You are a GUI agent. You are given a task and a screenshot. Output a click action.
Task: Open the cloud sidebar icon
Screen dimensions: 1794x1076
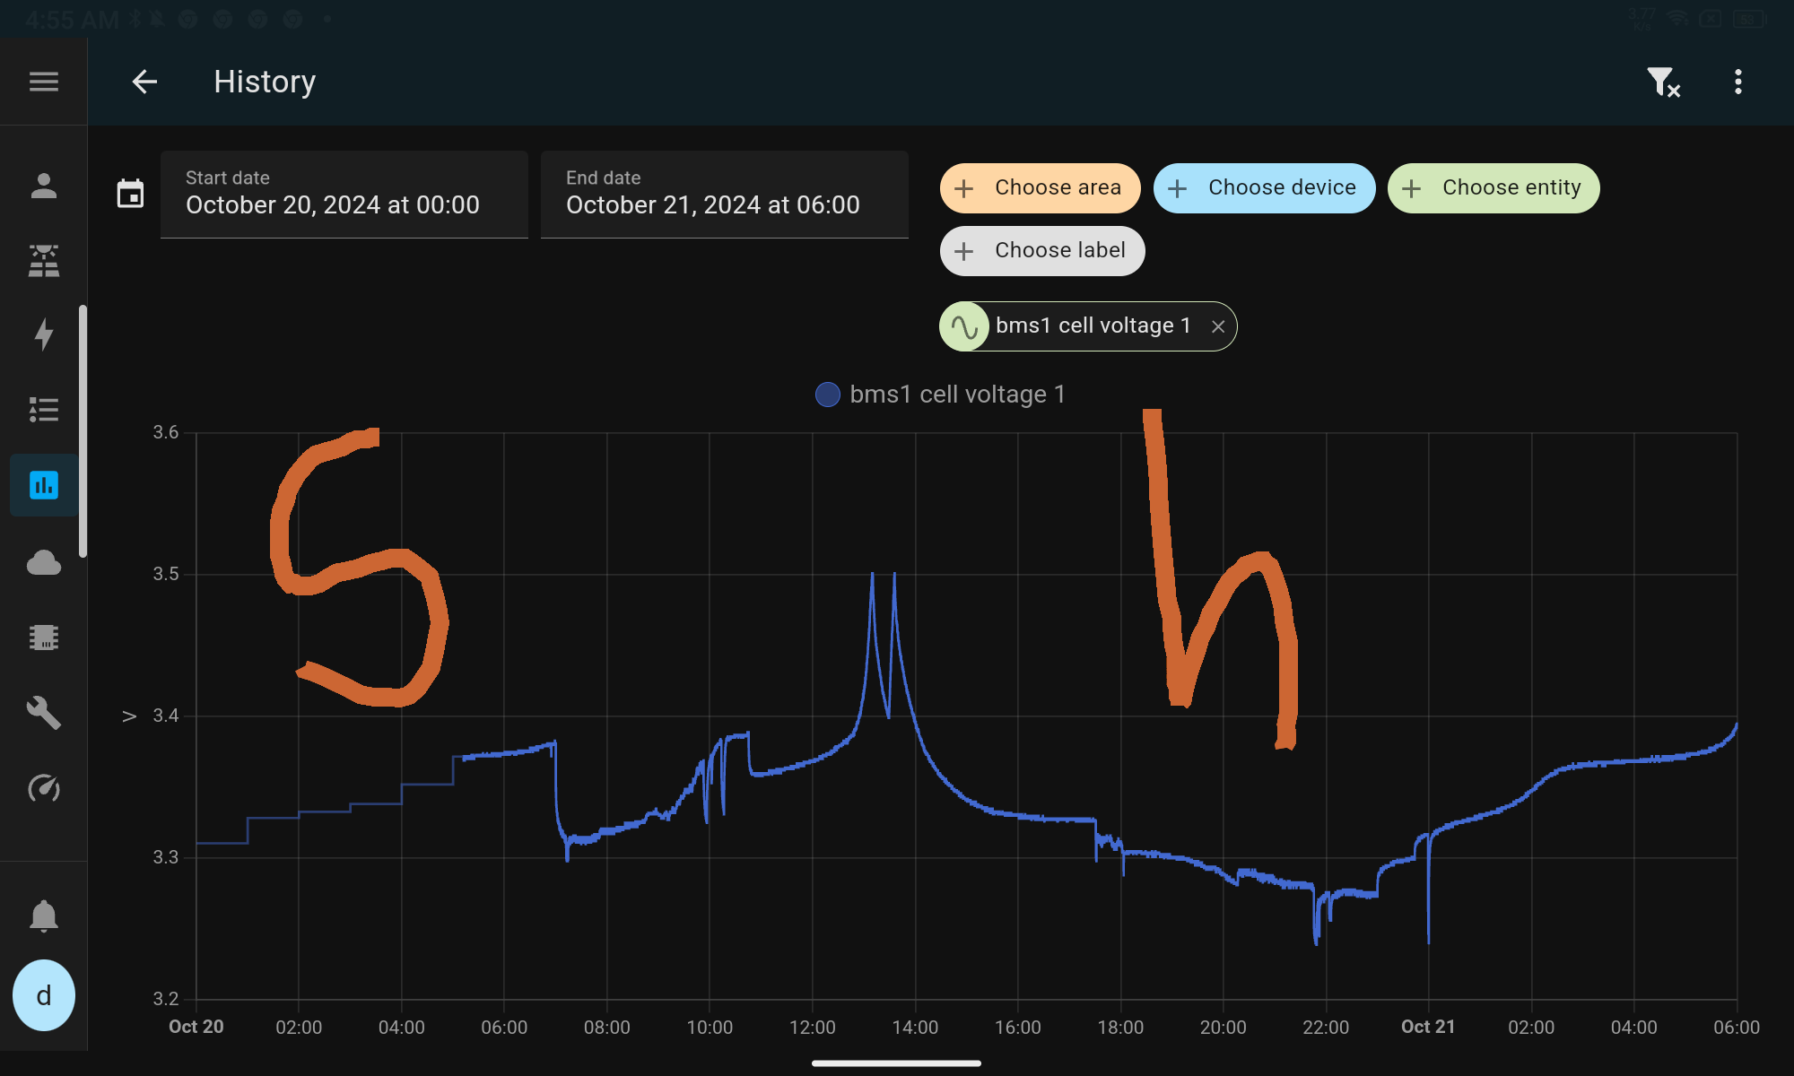pos(43,563)
